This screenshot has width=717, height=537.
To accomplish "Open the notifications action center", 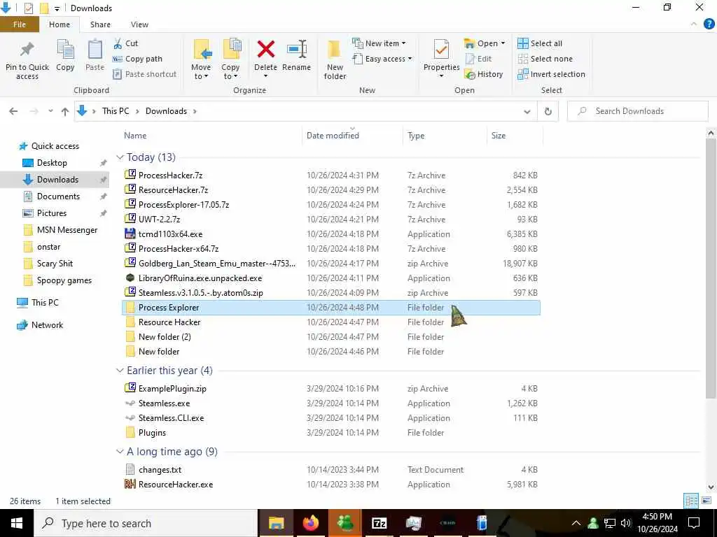I will 694,523.
